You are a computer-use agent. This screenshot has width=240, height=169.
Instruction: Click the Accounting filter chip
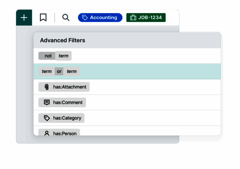tap(100, 17)
